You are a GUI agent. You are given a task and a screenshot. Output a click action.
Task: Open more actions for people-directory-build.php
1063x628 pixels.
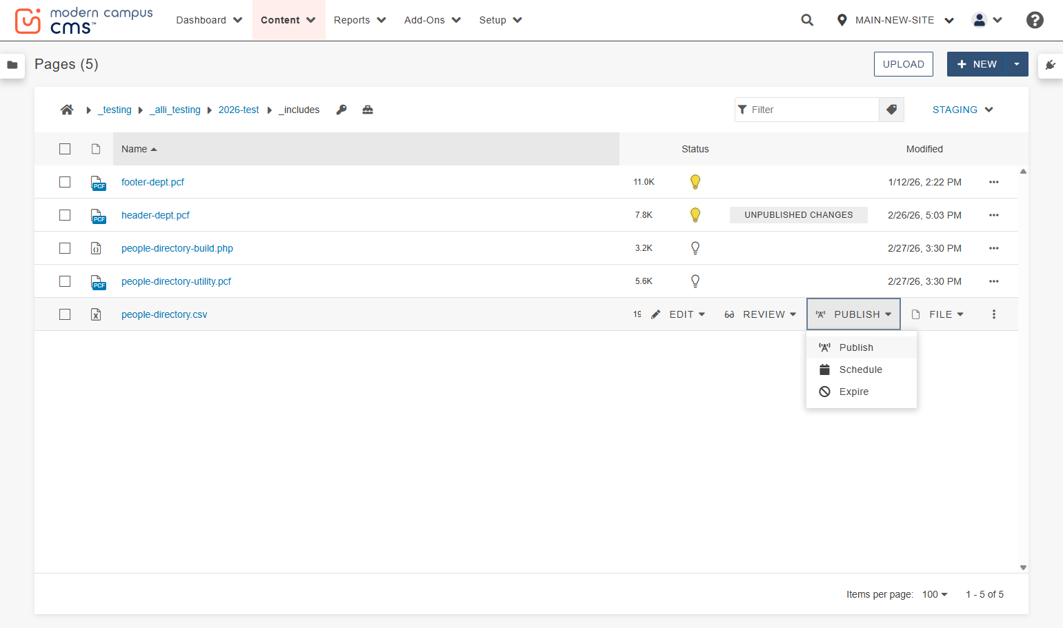994,248
